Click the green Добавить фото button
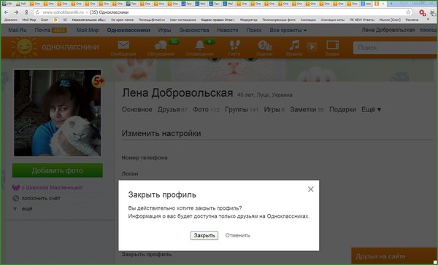Image resolution: width=438 pixels, height=265 pixels. (x=57, y=170)
